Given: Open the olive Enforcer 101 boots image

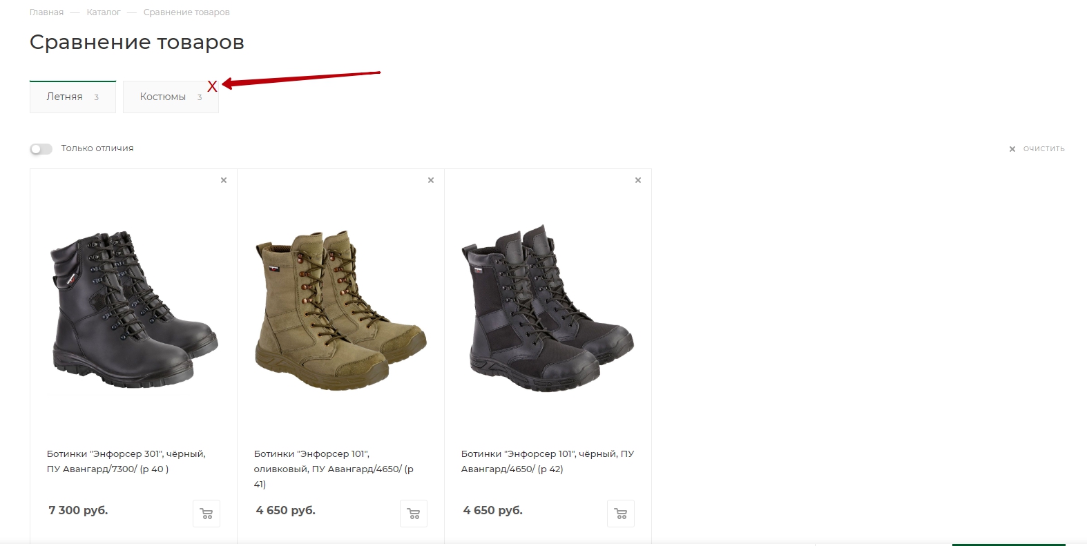Looking at the screenshot, I should click(340, 311).
